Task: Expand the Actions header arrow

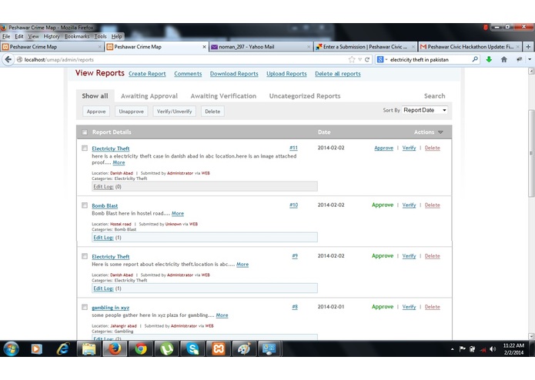Action: [440, 132]
